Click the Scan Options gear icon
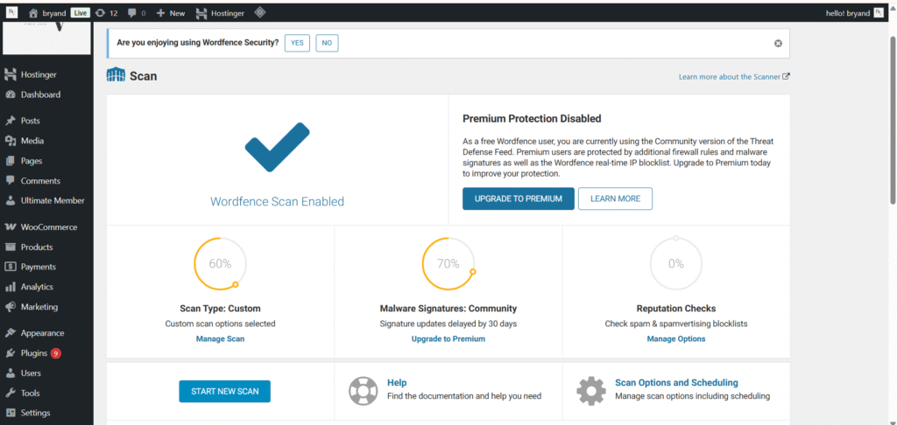The image size is (897, 425). point(591,389)
